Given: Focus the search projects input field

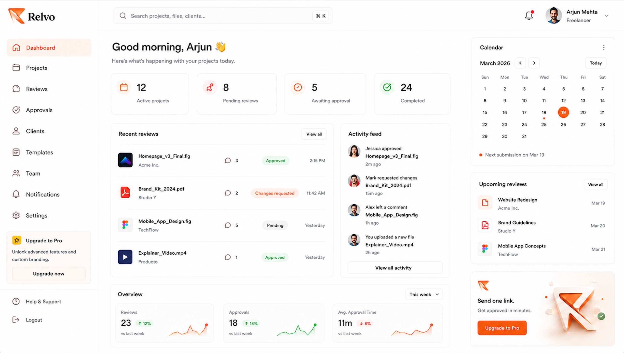Looking at the screenshot, I should point(223,16).
